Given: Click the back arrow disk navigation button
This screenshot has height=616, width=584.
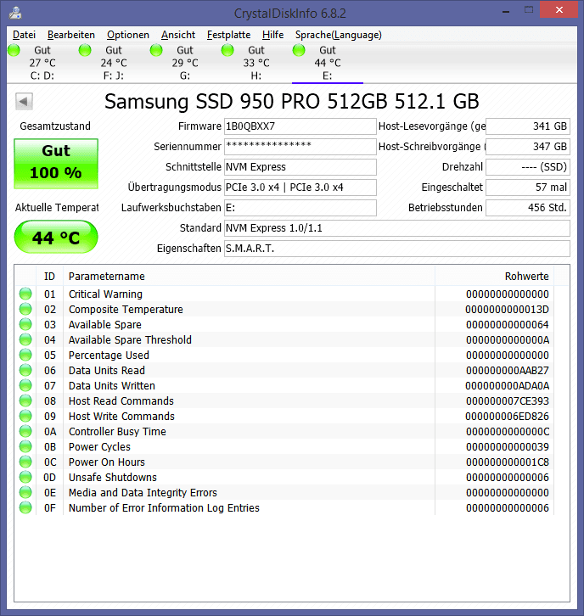Looking at the screenshot, I should click(x=24, y=102).
